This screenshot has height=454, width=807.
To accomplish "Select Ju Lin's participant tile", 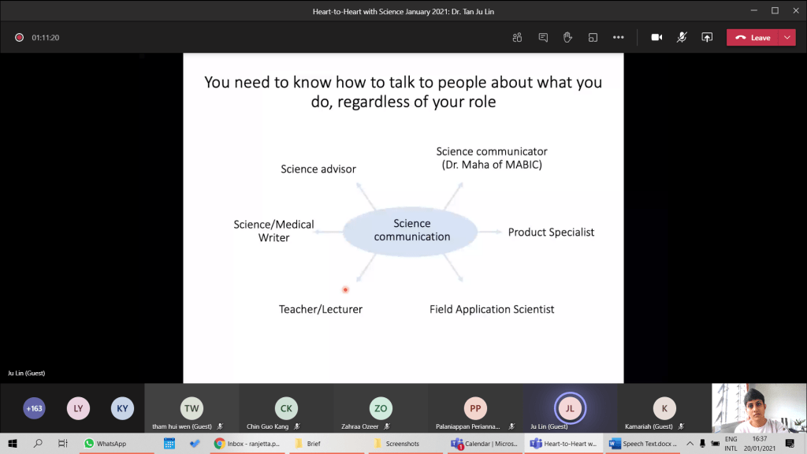I will pyautogui.click(x=569, y=410).
